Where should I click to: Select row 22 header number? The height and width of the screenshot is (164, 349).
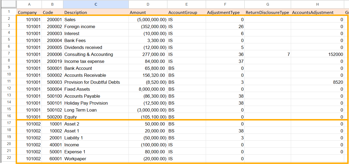point(9,158)
